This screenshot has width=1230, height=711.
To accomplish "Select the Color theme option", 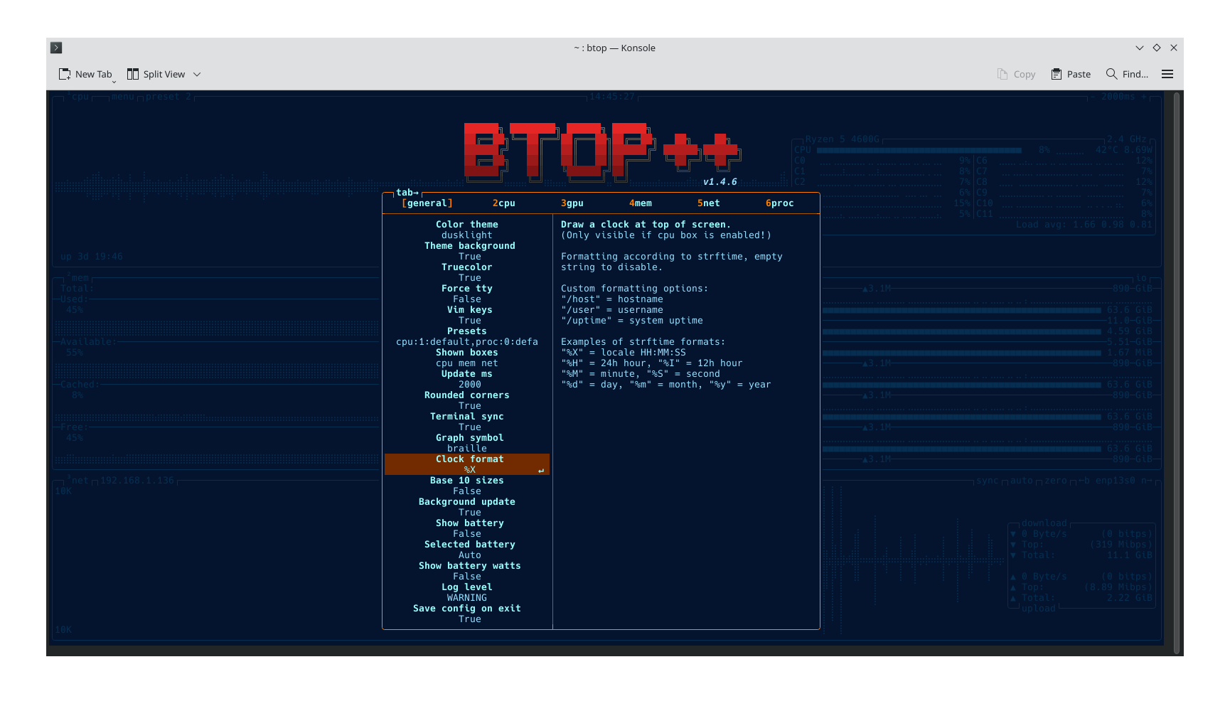I will (467, 225).
